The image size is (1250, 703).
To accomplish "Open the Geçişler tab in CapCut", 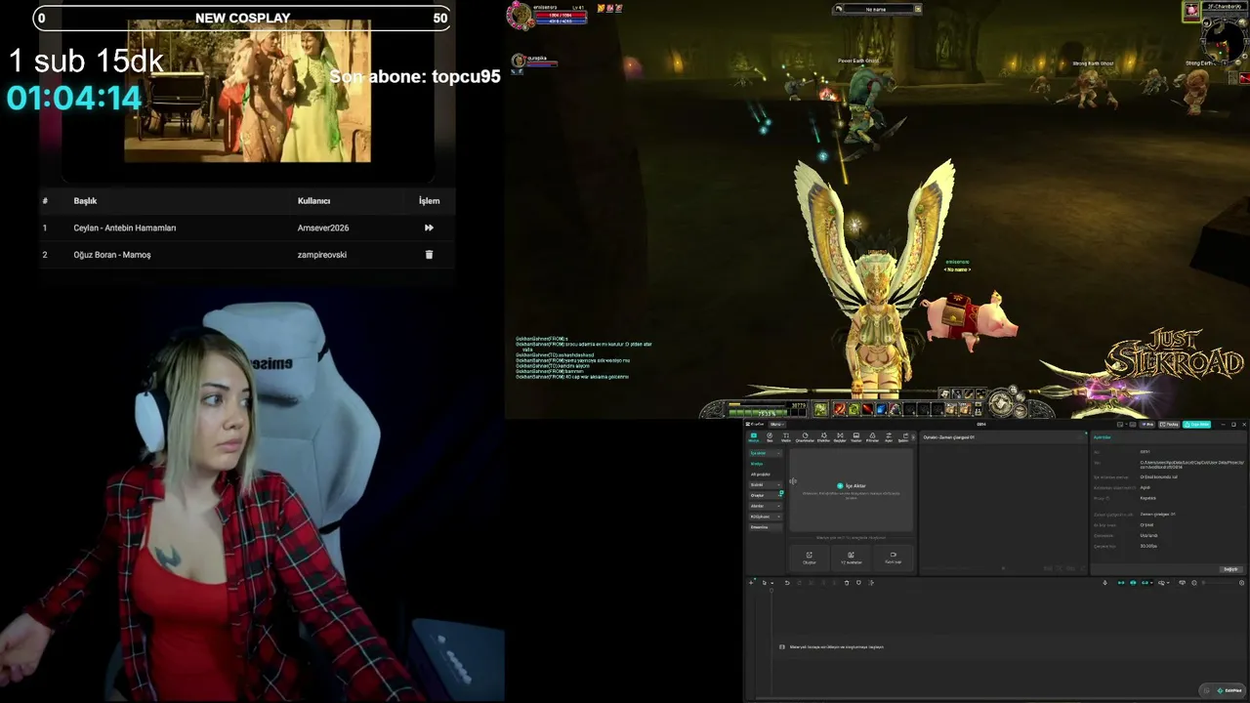I will pos(840,437).
